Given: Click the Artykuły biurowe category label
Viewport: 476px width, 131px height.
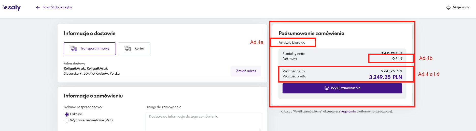Looking at the screenshot, I should click(x=292, y=43).
